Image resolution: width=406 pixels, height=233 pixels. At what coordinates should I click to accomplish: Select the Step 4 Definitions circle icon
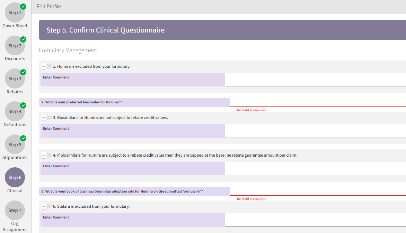pos(15,111)
